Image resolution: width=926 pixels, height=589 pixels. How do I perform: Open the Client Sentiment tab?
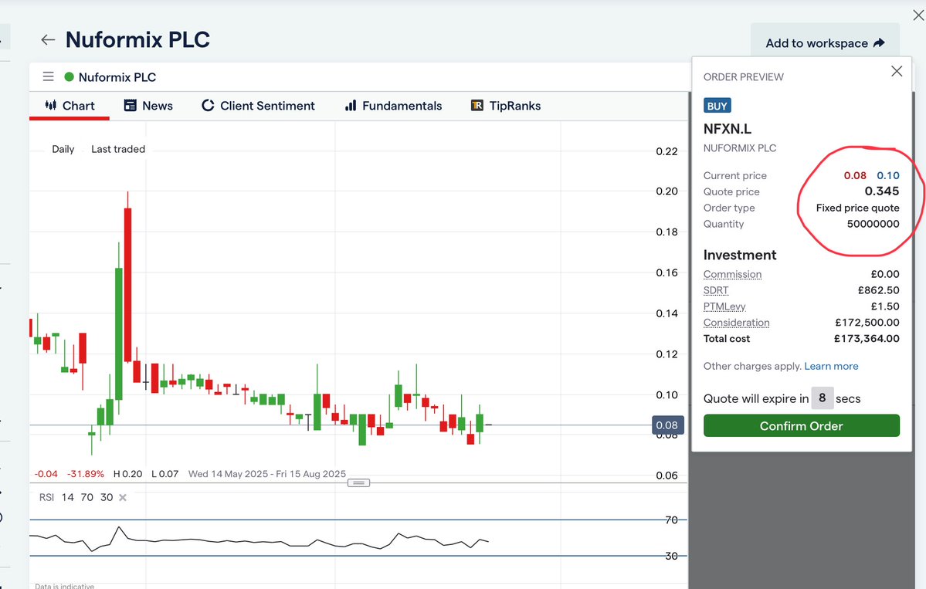click(x=258, y=106)
